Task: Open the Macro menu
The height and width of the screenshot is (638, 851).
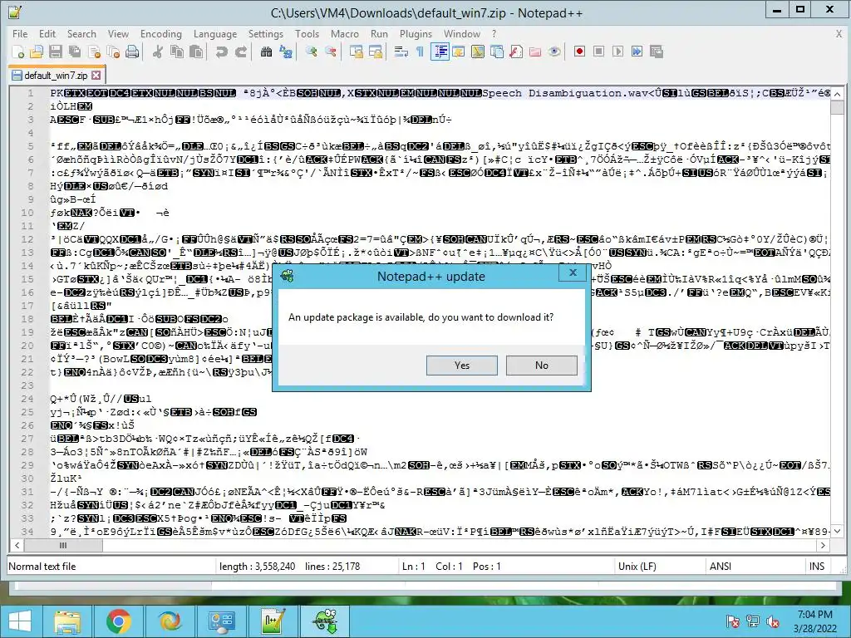Action: point(345,33)
